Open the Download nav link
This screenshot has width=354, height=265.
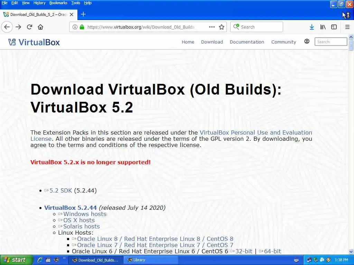(x=212, y=42)
